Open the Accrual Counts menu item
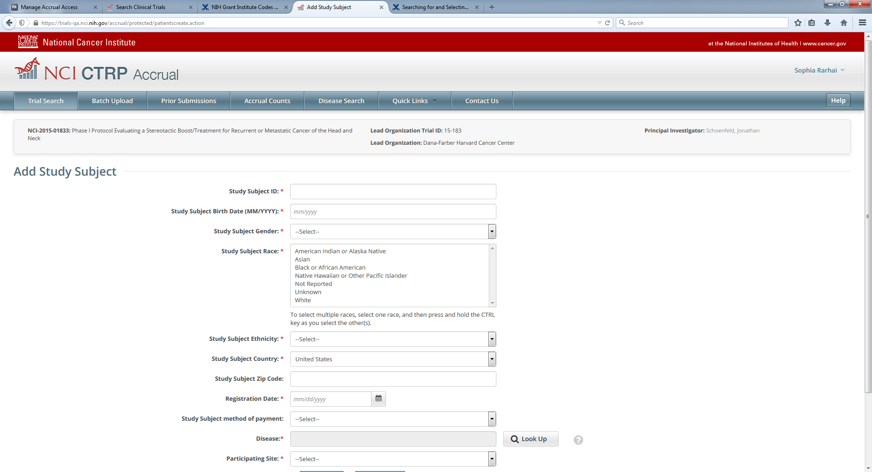The image size is (872, 472). 267,101
